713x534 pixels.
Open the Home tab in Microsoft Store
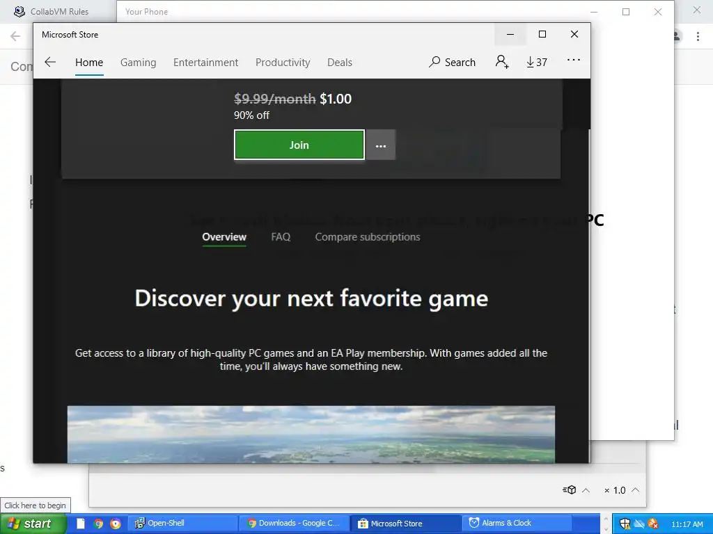[x=89, y=62]
